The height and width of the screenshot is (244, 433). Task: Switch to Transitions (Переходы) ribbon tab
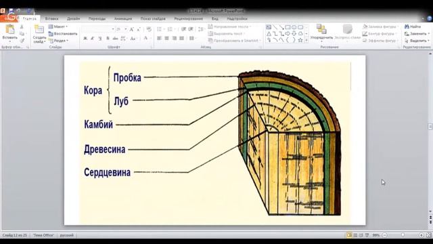coord(97,18)
